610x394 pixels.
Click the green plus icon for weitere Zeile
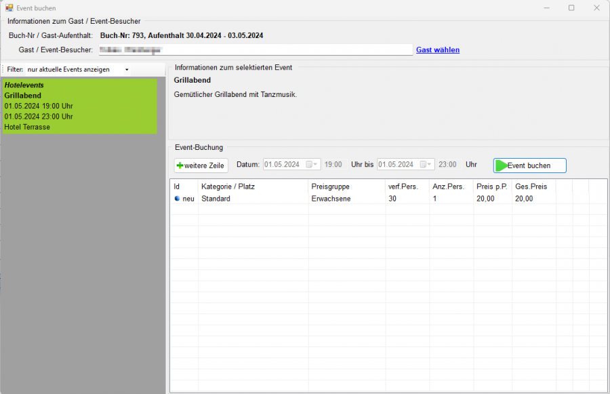[180, 165]
